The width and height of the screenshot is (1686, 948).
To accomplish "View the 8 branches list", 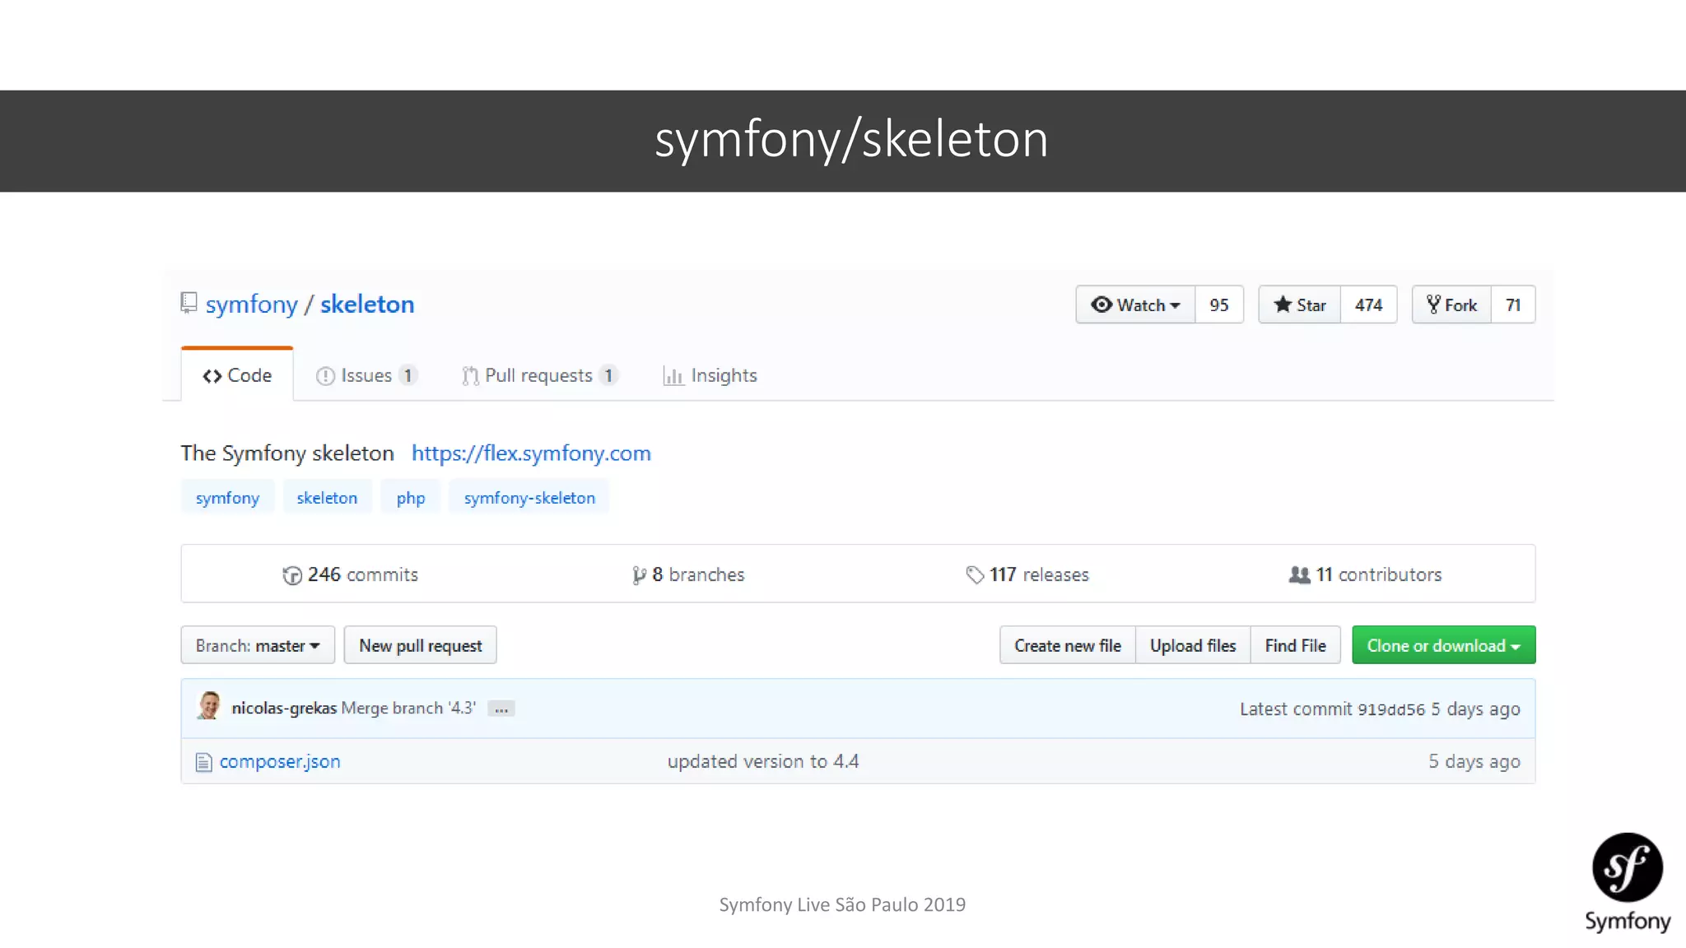I will (x=688, y=574).
